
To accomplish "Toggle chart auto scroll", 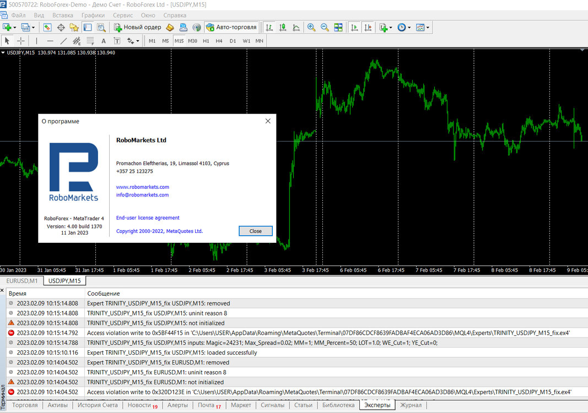I will point(354,28).
